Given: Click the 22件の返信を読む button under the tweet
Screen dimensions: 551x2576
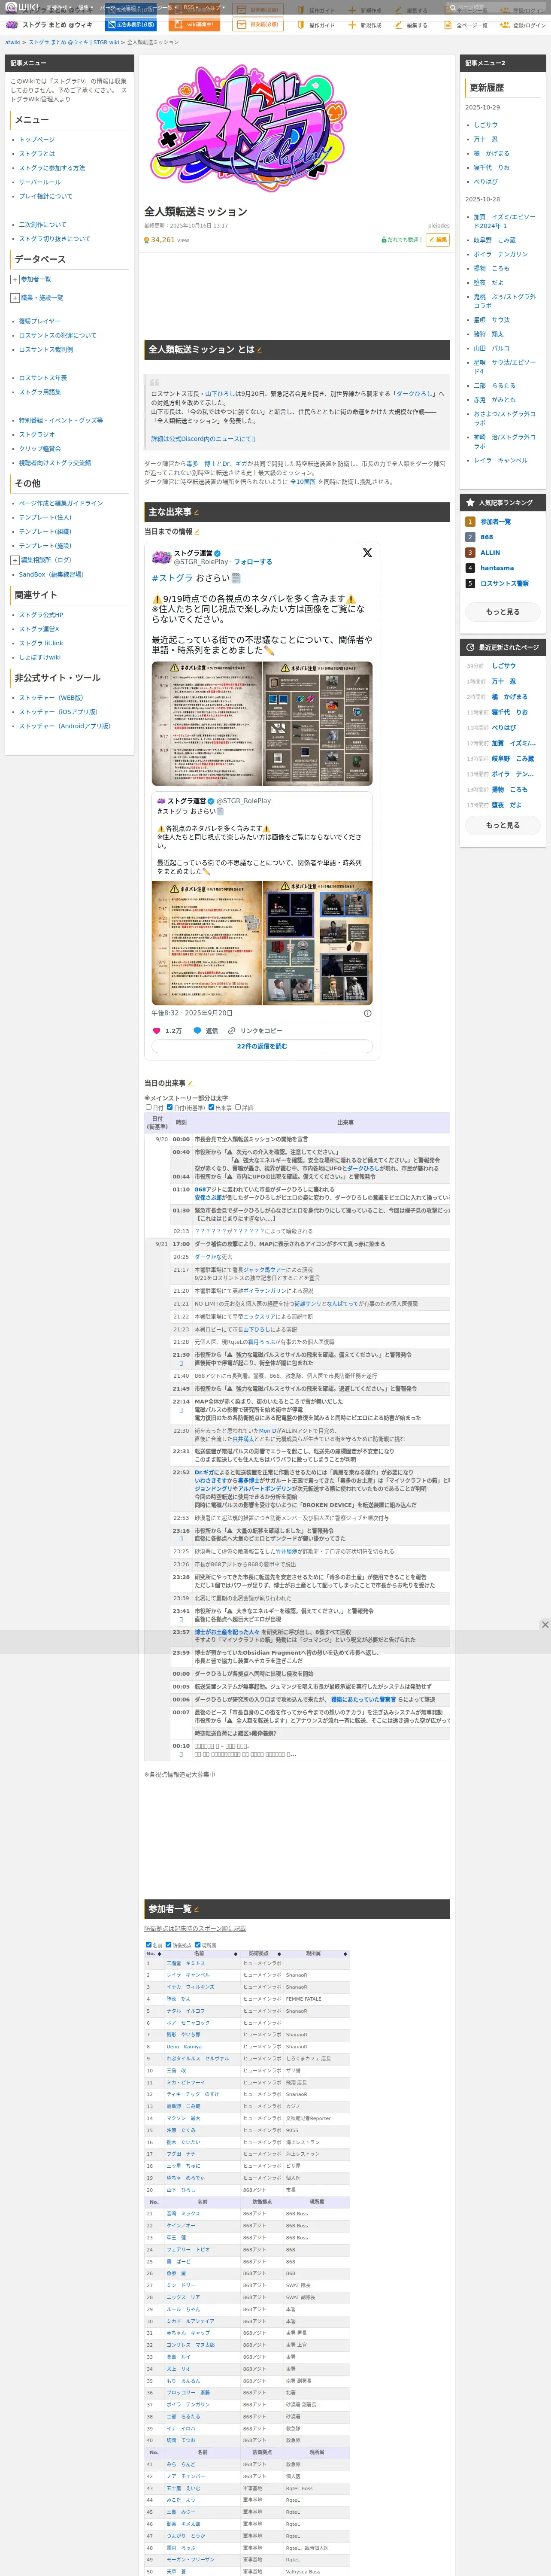Looking at the screenshot, I should pos(262,1046).
